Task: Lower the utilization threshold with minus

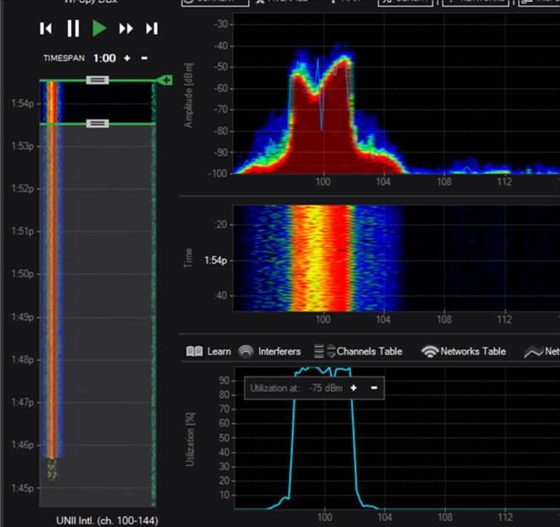Action: (x=374, y=387)
